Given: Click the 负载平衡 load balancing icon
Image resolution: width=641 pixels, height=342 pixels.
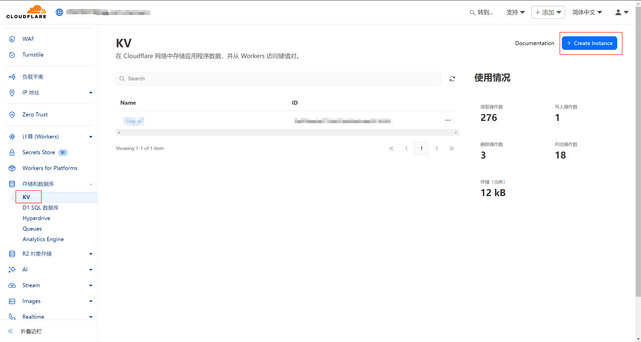Looking at the screenshot, I should tap(12, 77).
